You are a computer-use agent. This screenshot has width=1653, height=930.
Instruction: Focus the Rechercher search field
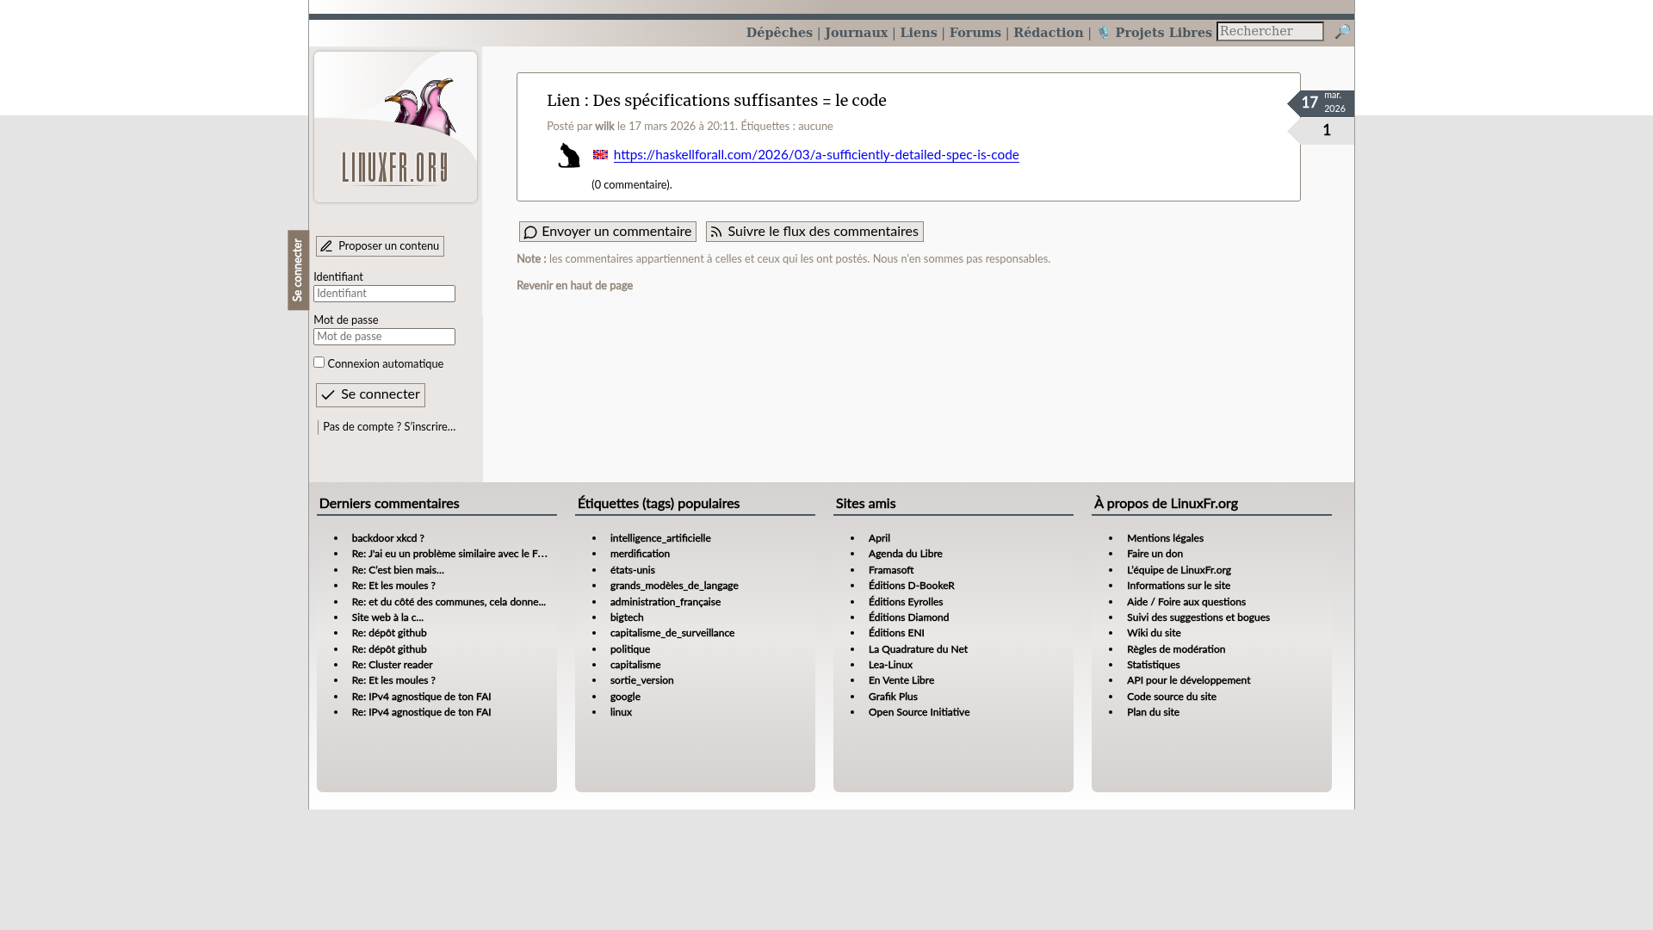tap(1269, 32)
